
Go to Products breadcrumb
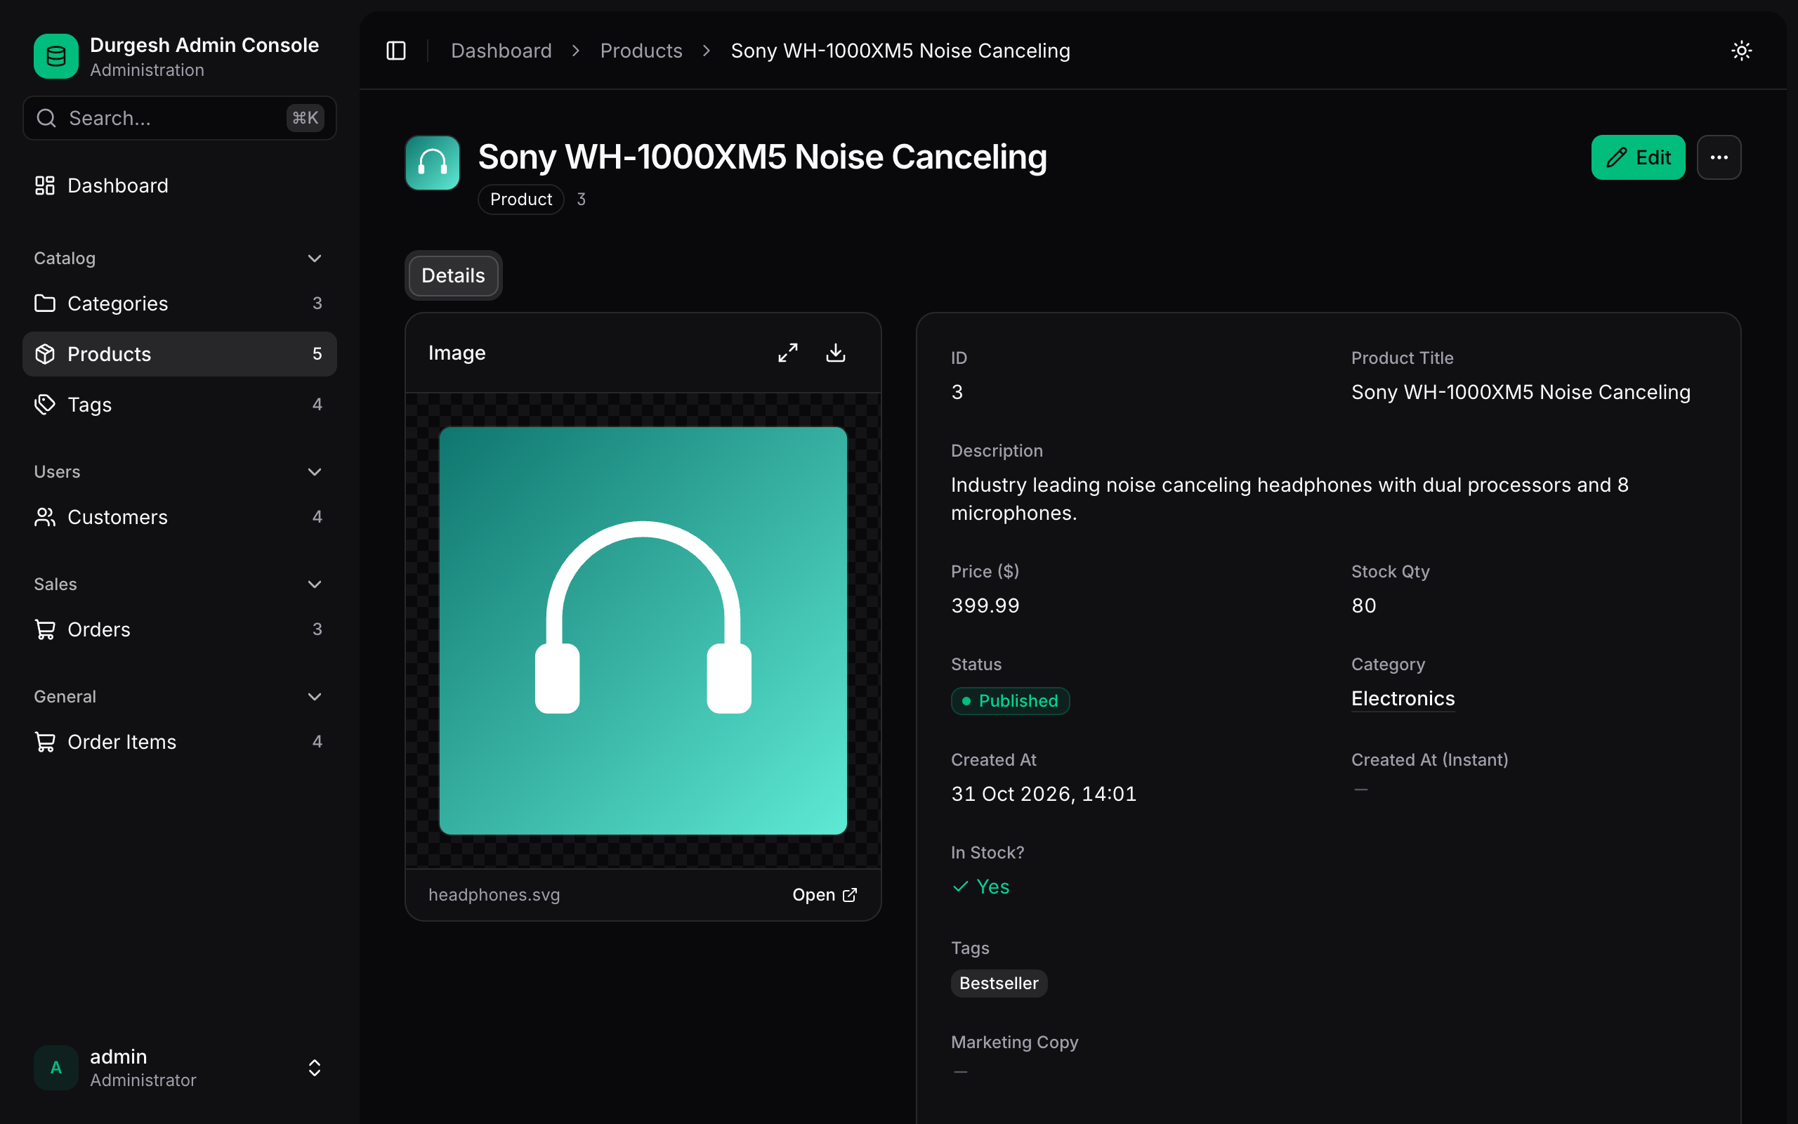tap(641, 51)
